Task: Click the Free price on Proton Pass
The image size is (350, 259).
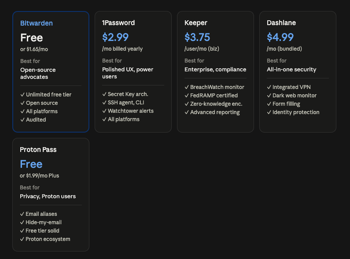Action: [x=31, y=164]
